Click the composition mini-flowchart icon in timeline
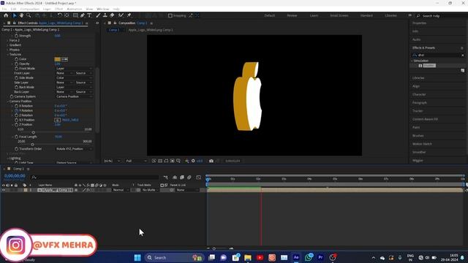Image resolution: width=468 pixels, height=263 pixels. (166, 178)
